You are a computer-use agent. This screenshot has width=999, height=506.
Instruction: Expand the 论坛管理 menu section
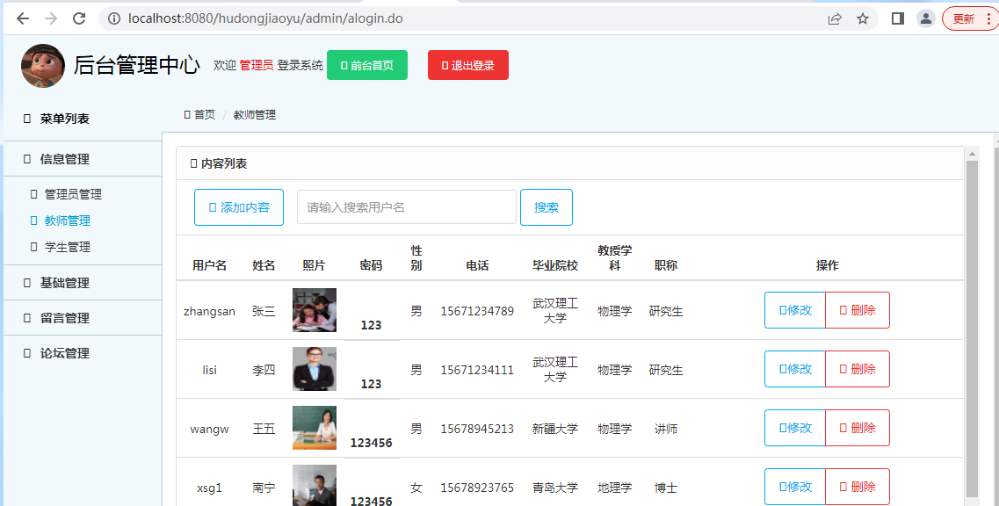point(65,353)
